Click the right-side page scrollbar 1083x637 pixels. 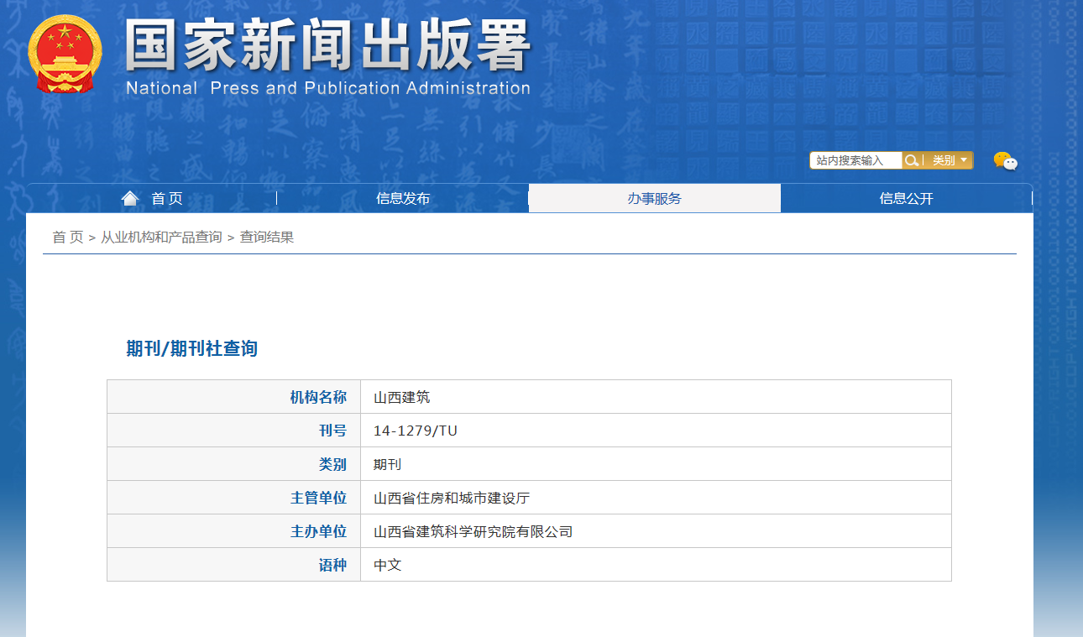click(1077, 319)
